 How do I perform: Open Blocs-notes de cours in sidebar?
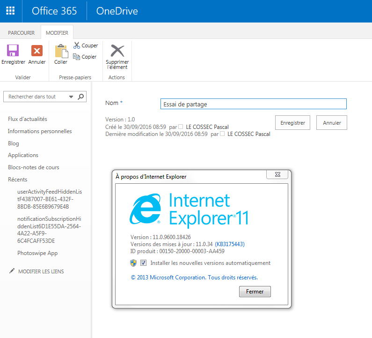click(33, 167)
